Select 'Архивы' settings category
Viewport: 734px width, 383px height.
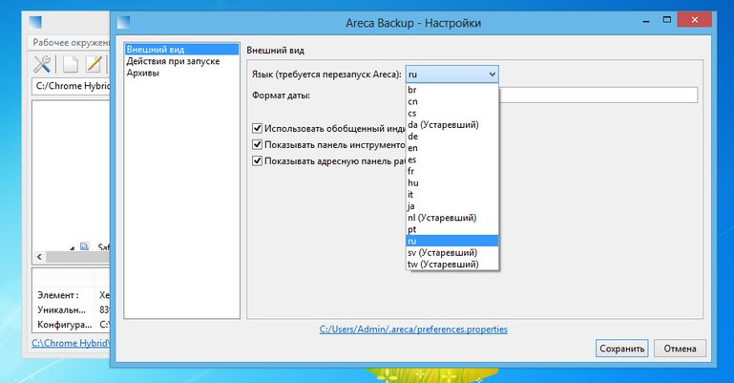click(181, 73)
